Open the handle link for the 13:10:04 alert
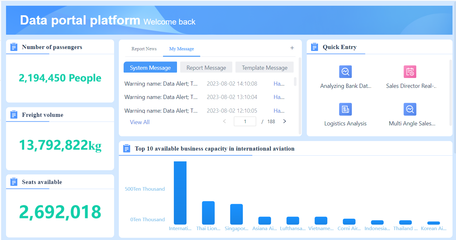The height and width of the screenshot is (240, 456). (279, 97)
